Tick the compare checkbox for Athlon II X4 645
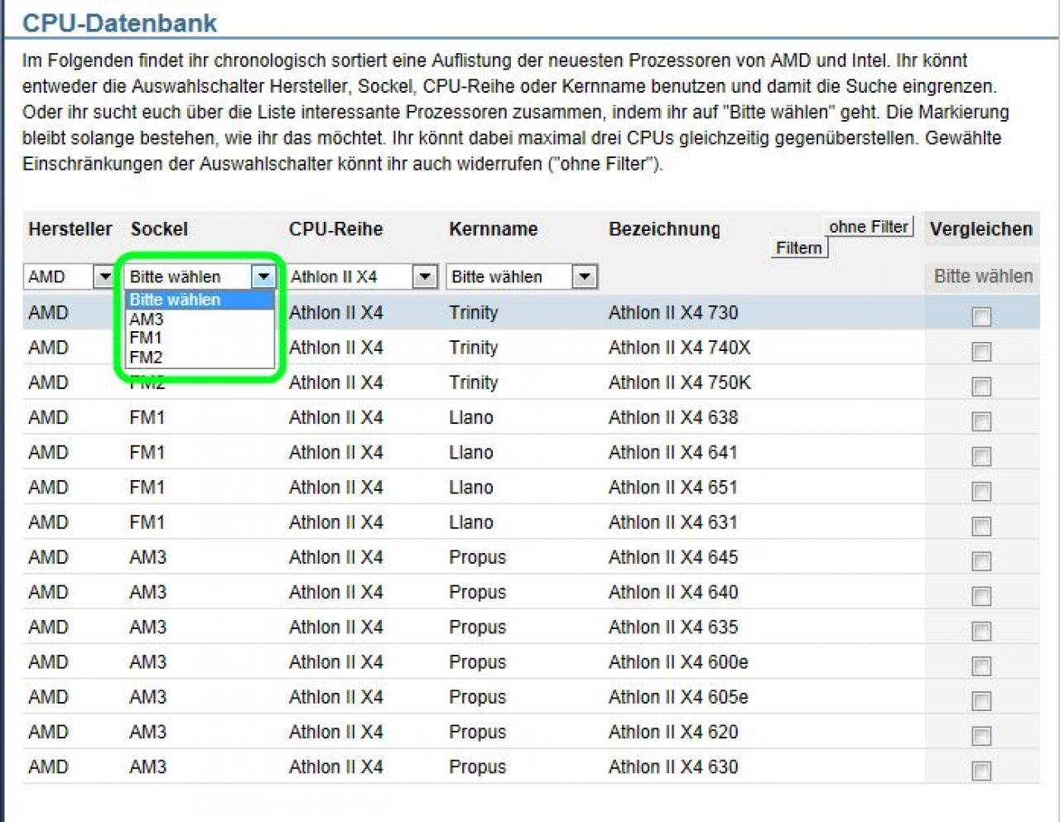1060x822 pixels. pos(981,561)
